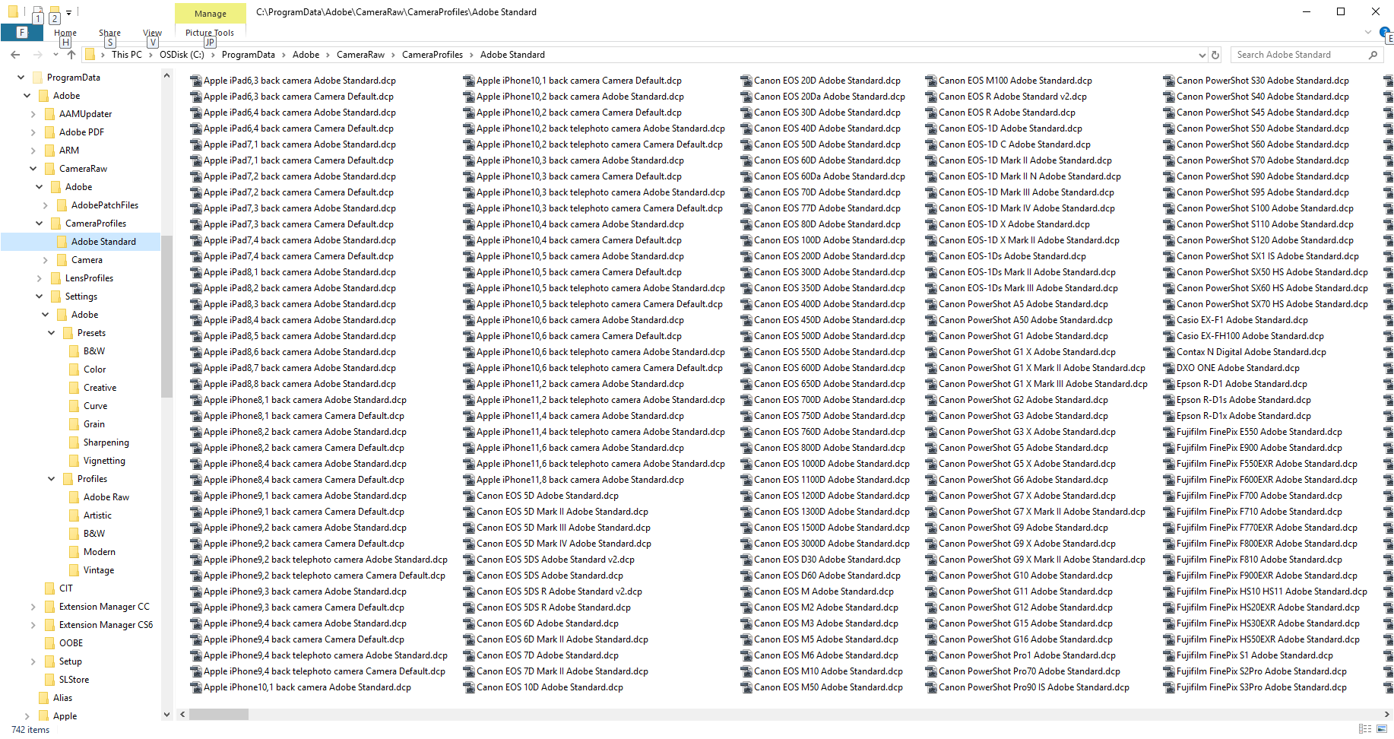Open the Home ribbon tab
Viewport: 1394px width, 739px height.
[65, 33]
